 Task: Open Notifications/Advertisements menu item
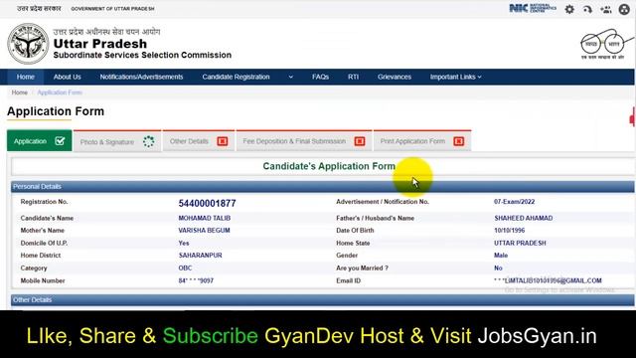(141, 77)
